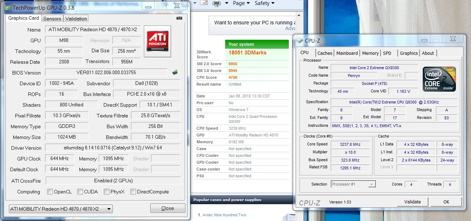
Task: Click the CPU-Z title bar app icon
Action: coord(299,40)
